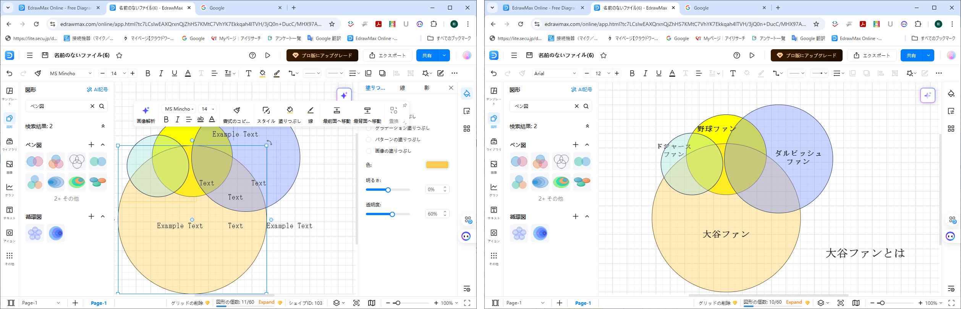Click the undo arrow in the left window
Viewport: 961px width, 309px height.
point(10,73)
